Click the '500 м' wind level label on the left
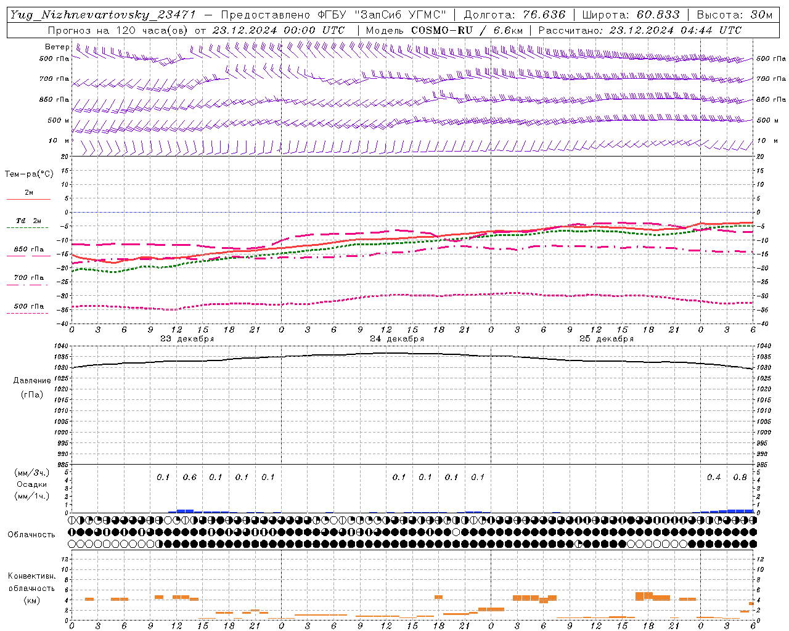The width and height of the screenshot is (789, 631). coord(59,121)
